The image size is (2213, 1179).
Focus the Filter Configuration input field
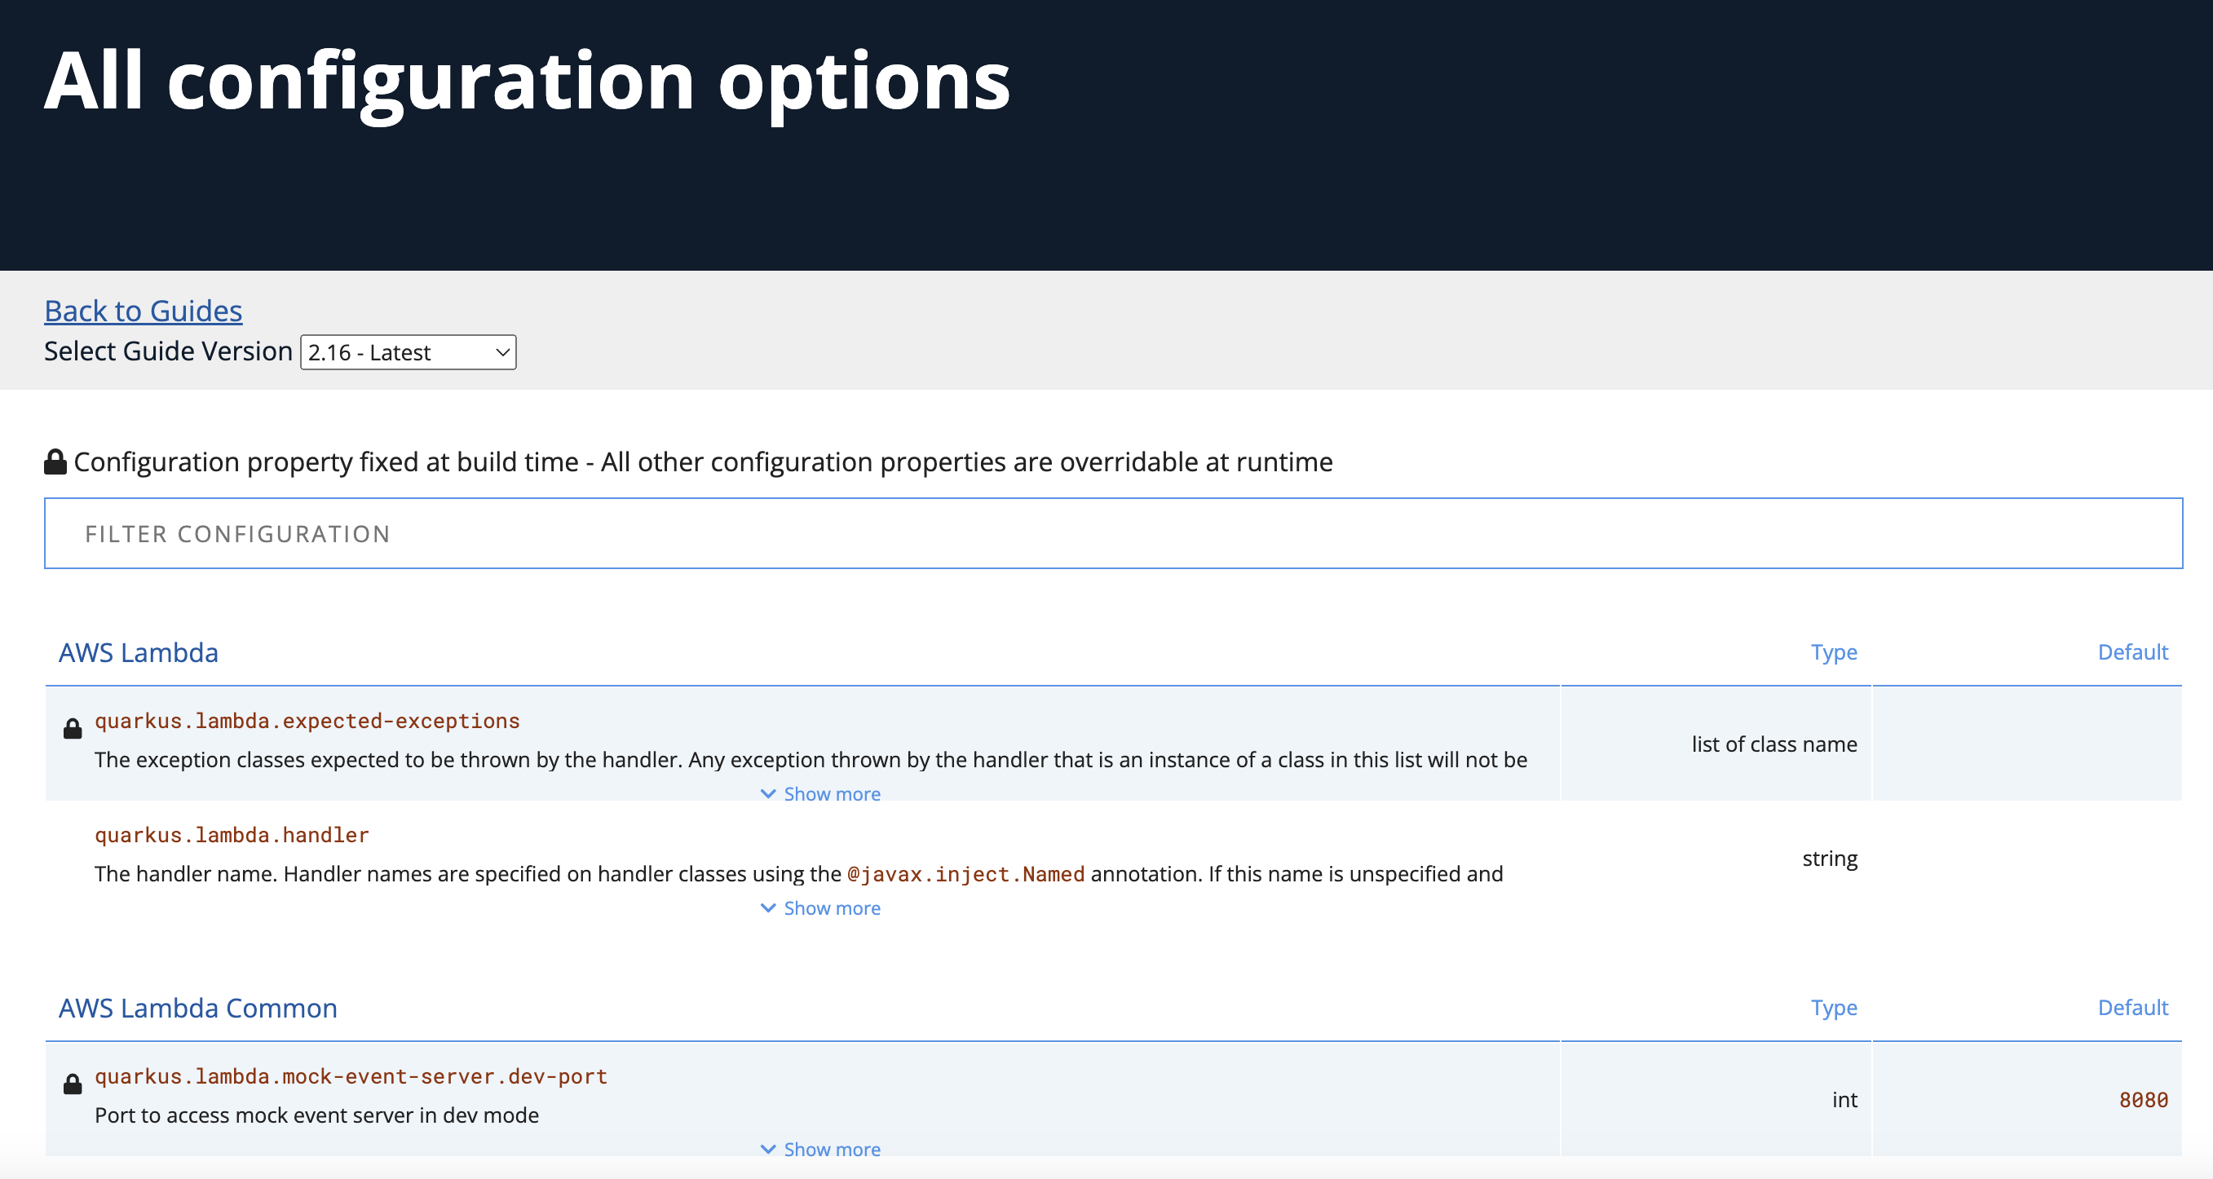tap(1113, 533)
